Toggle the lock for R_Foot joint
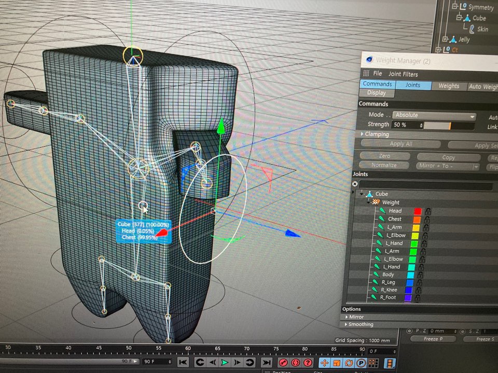This screenshot has width=498, height=373. coord(417,298)
